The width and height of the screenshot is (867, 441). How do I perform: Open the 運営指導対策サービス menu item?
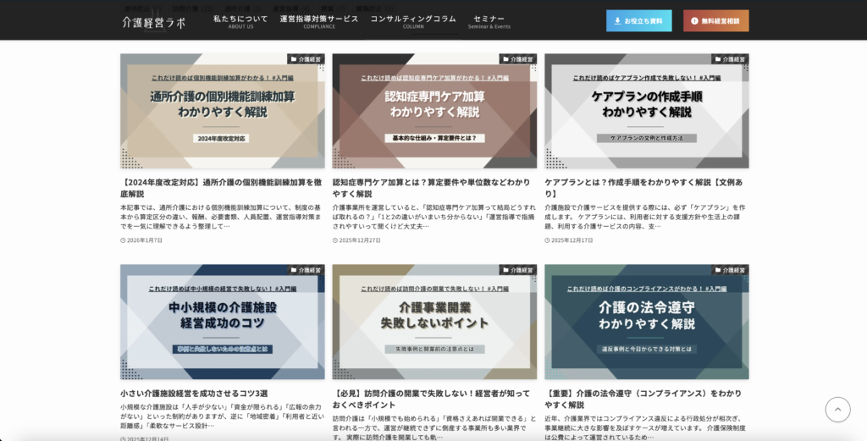point(319,21)
